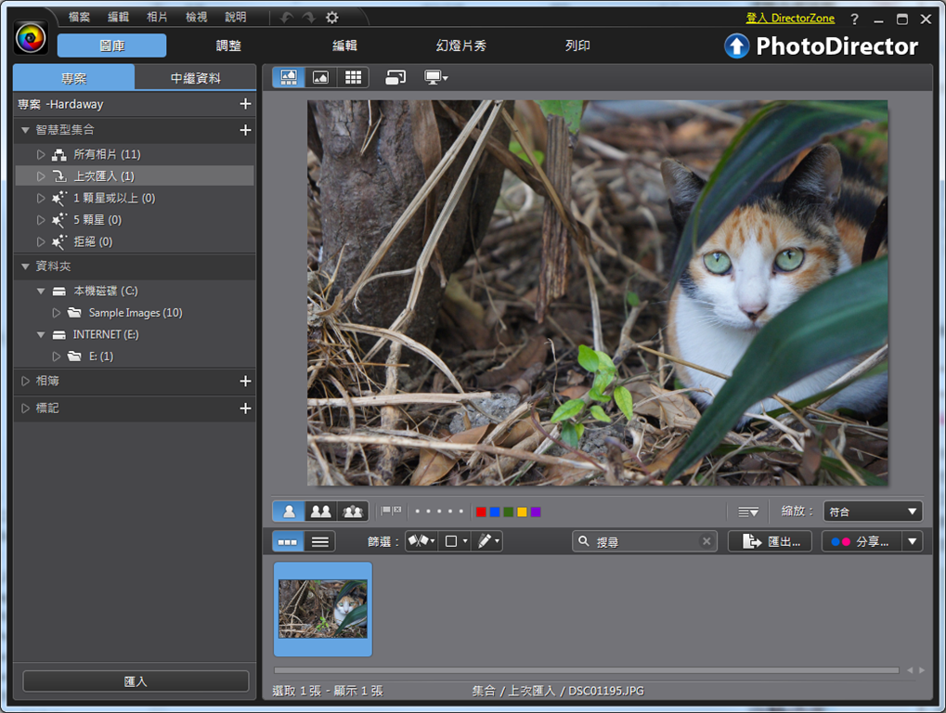This screenshot has height=713, width=946.
Task: Add a new album (相簿) plus icon
Action: [245, 381]
